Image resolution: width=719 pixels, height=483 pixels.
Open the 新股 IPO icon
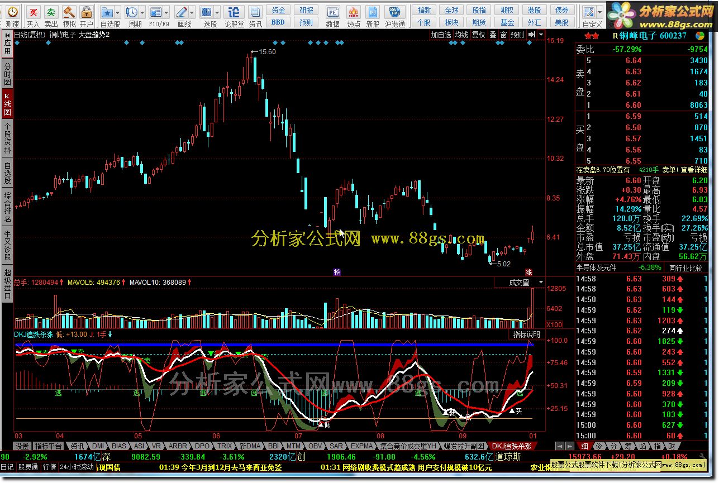[x=373, y=12]
